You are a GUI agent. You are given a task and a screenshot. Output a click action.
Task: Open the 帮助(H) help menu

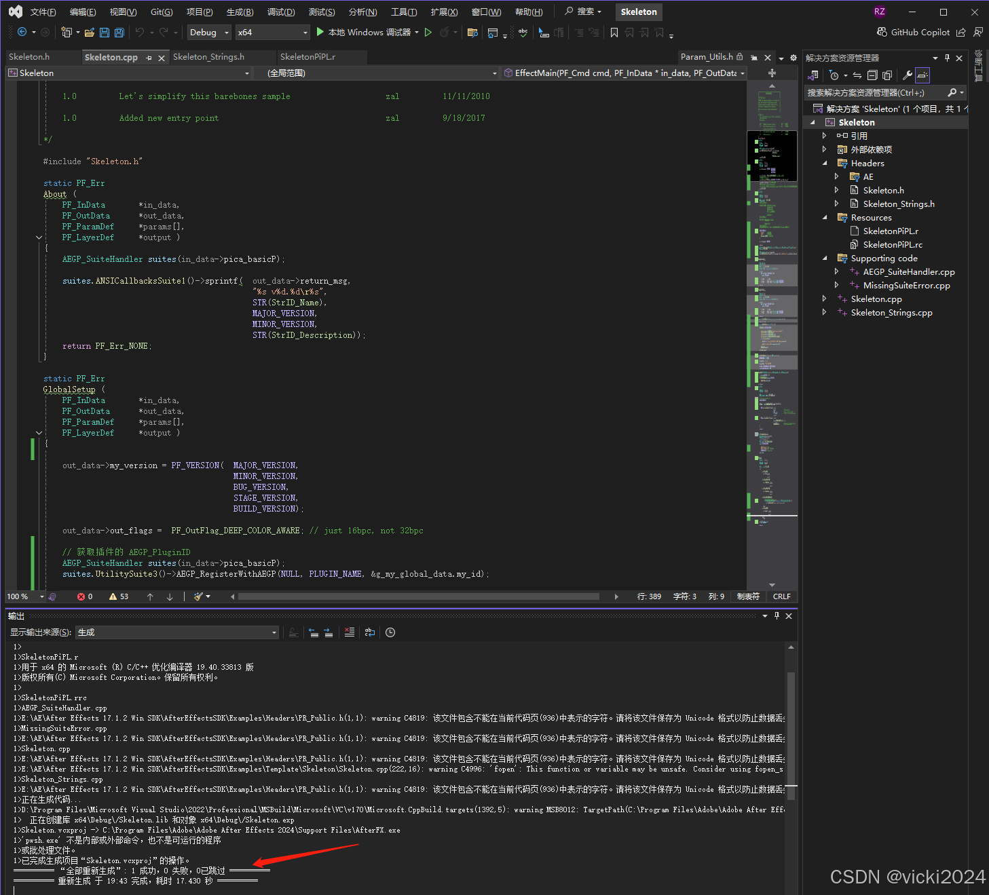pyautogui.click(x=529, y=12)
